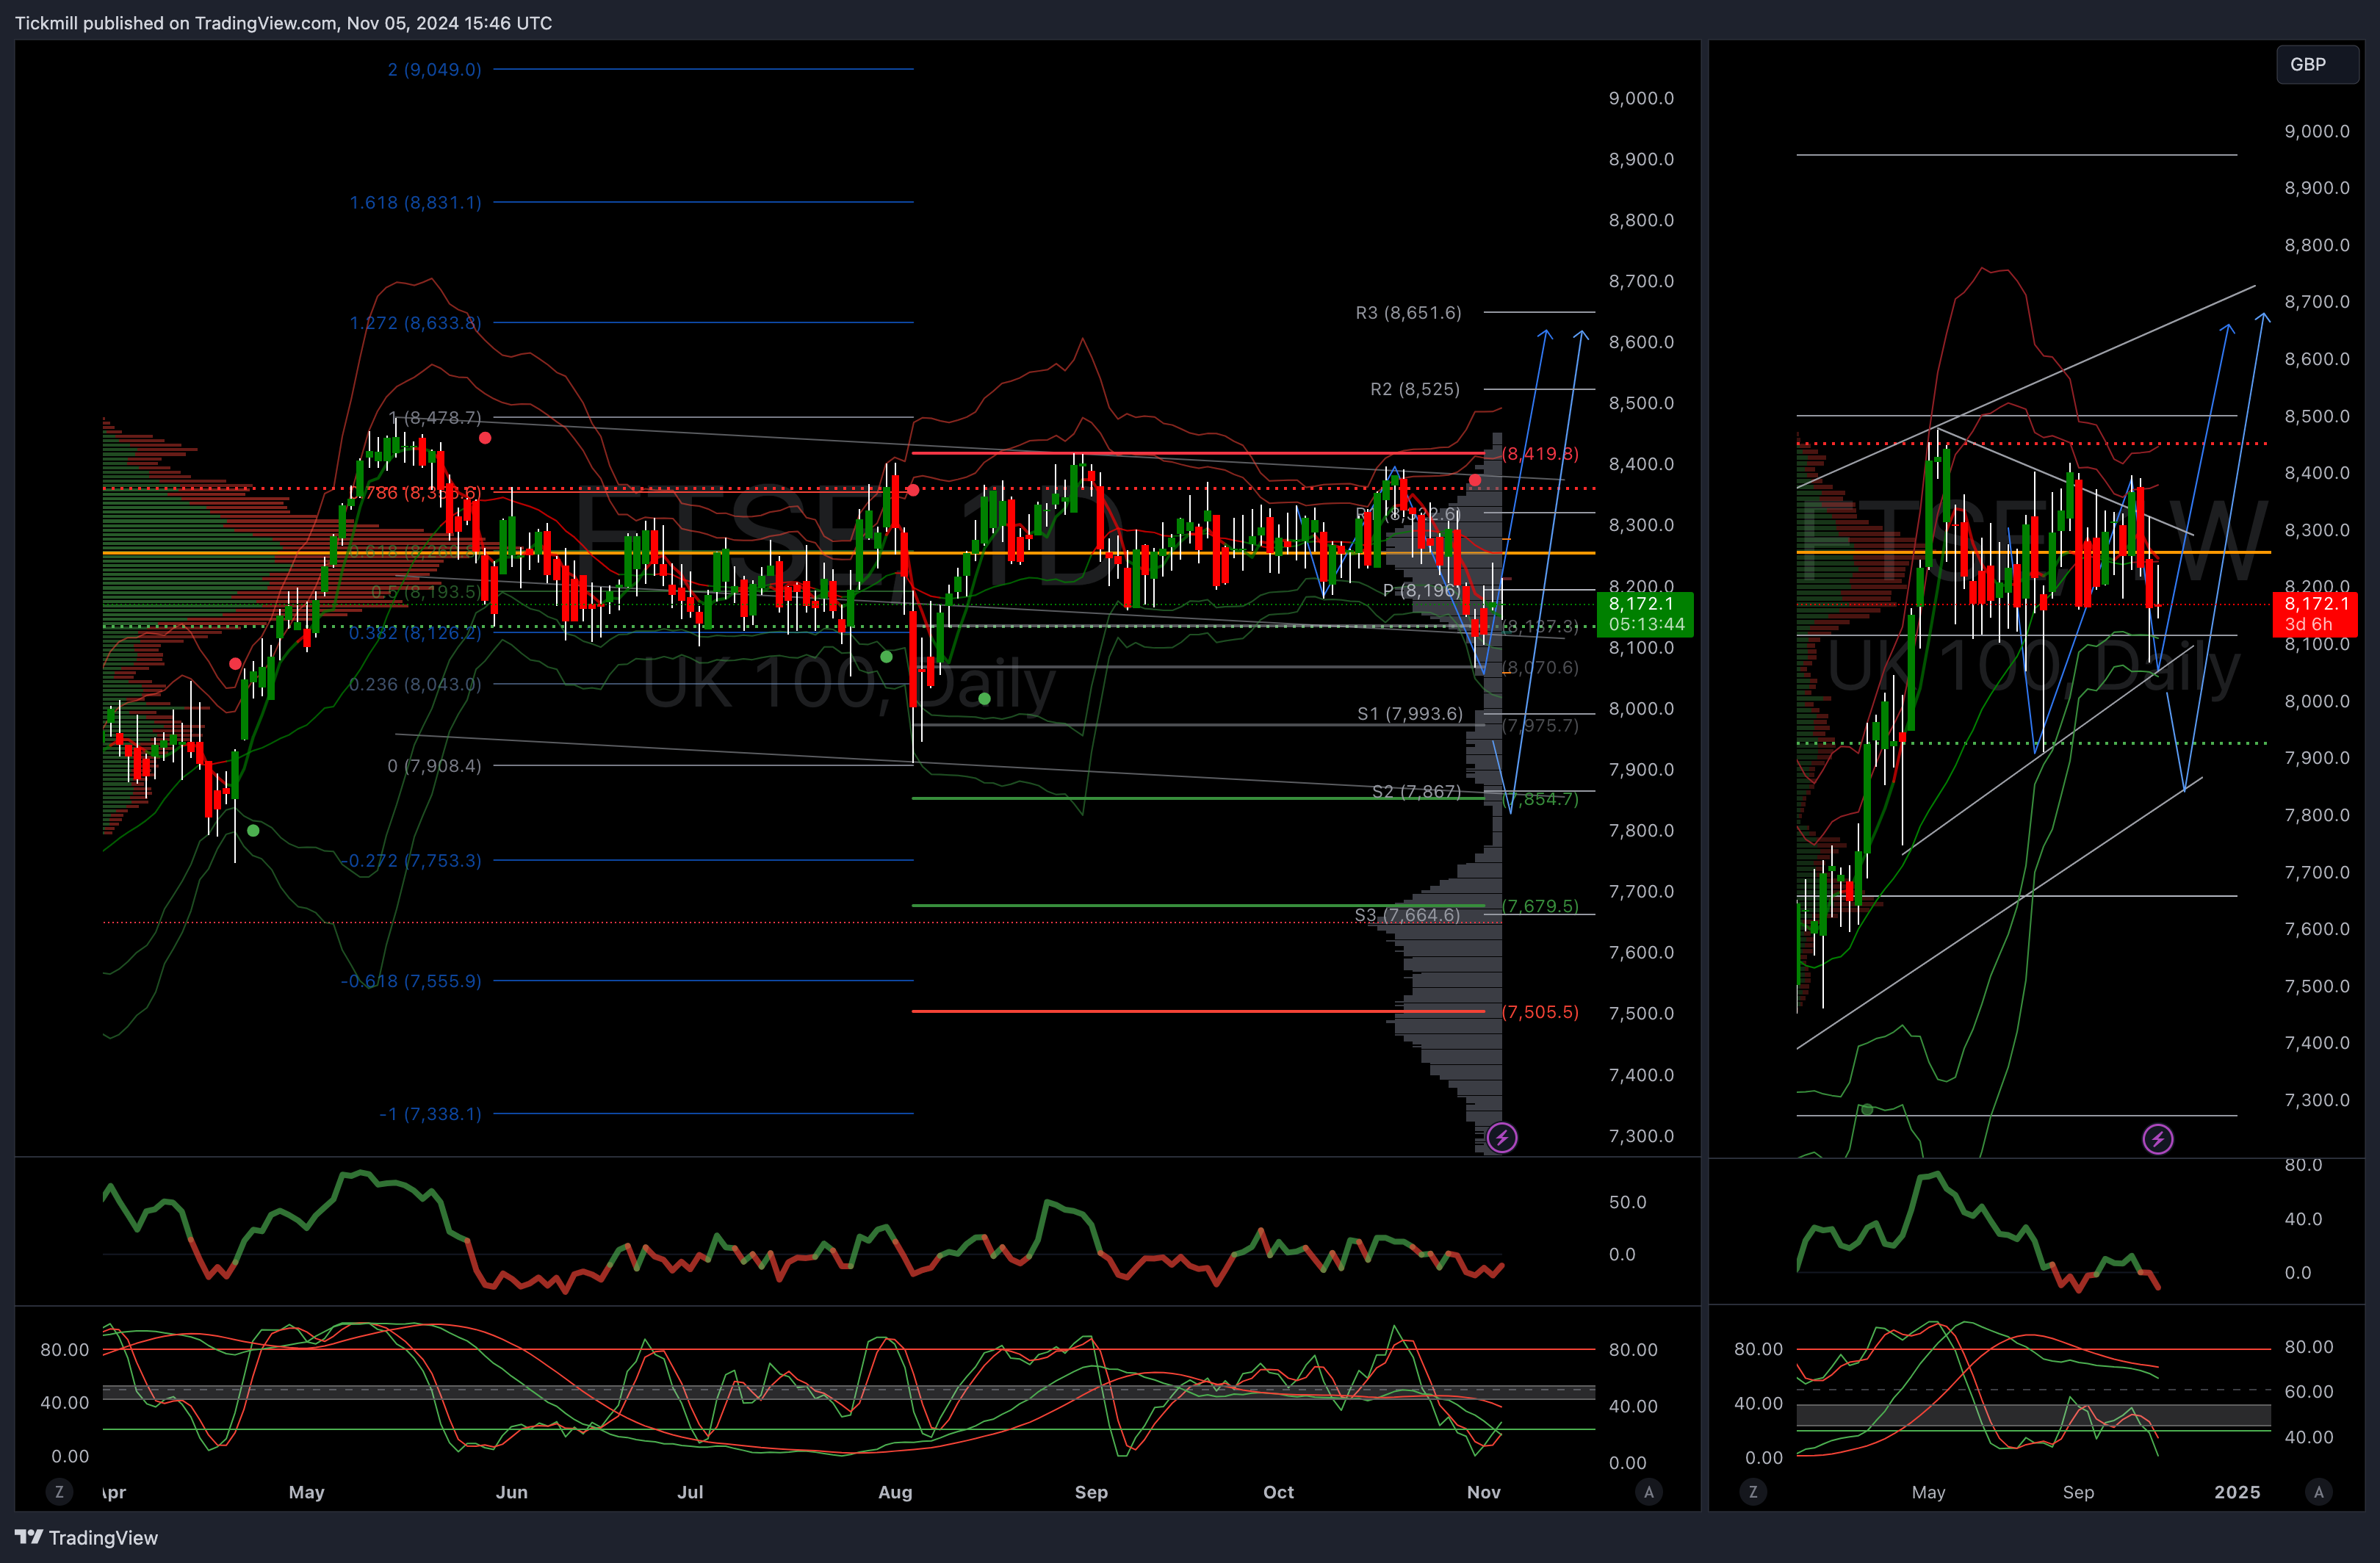
Task: Click lightning event icon on left chart
Action: (x=1501, y=1137)
